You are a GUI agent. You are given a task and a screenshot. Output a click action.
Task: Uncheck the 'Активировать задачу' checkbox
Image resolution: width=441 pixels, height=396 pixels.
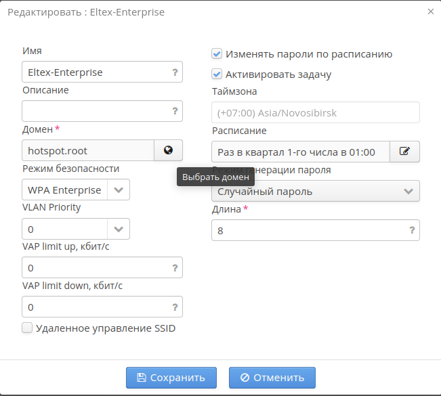[217, 74]
